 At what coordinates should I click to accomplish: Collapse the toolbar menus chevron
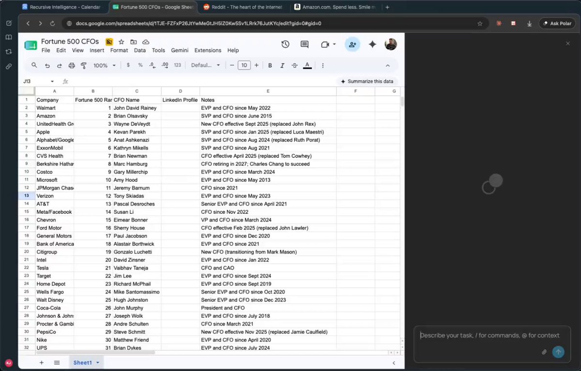388,65
